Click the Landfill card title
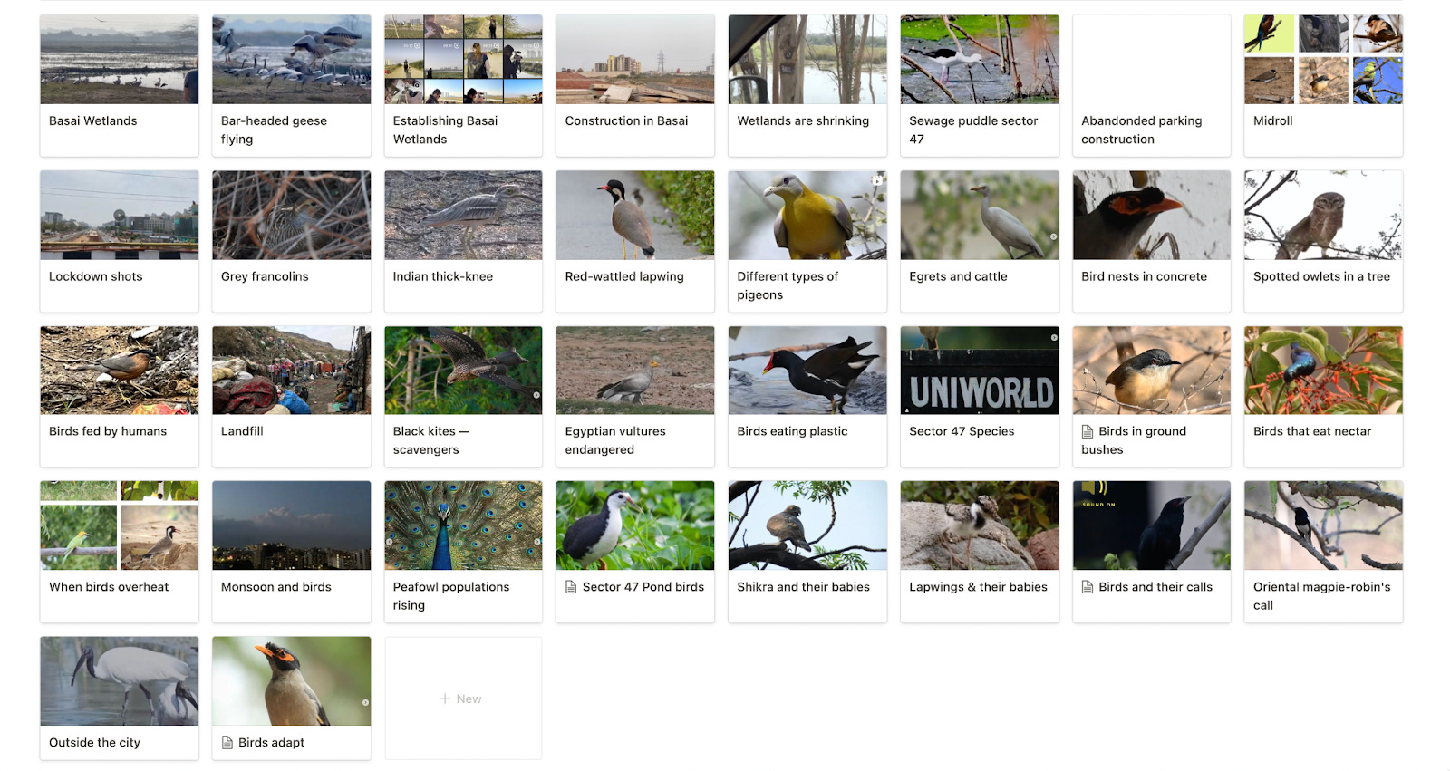 [x=242, y=431]
